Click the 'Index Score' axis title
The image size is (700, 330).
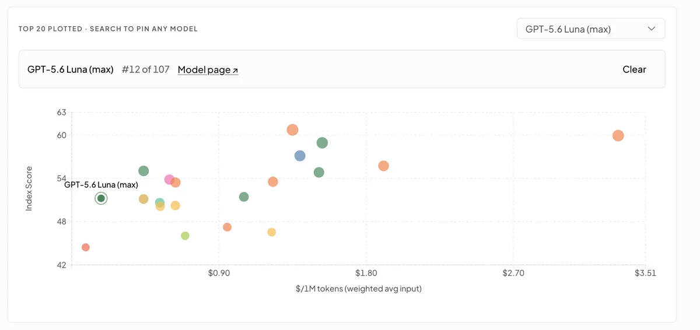(29, 188)
